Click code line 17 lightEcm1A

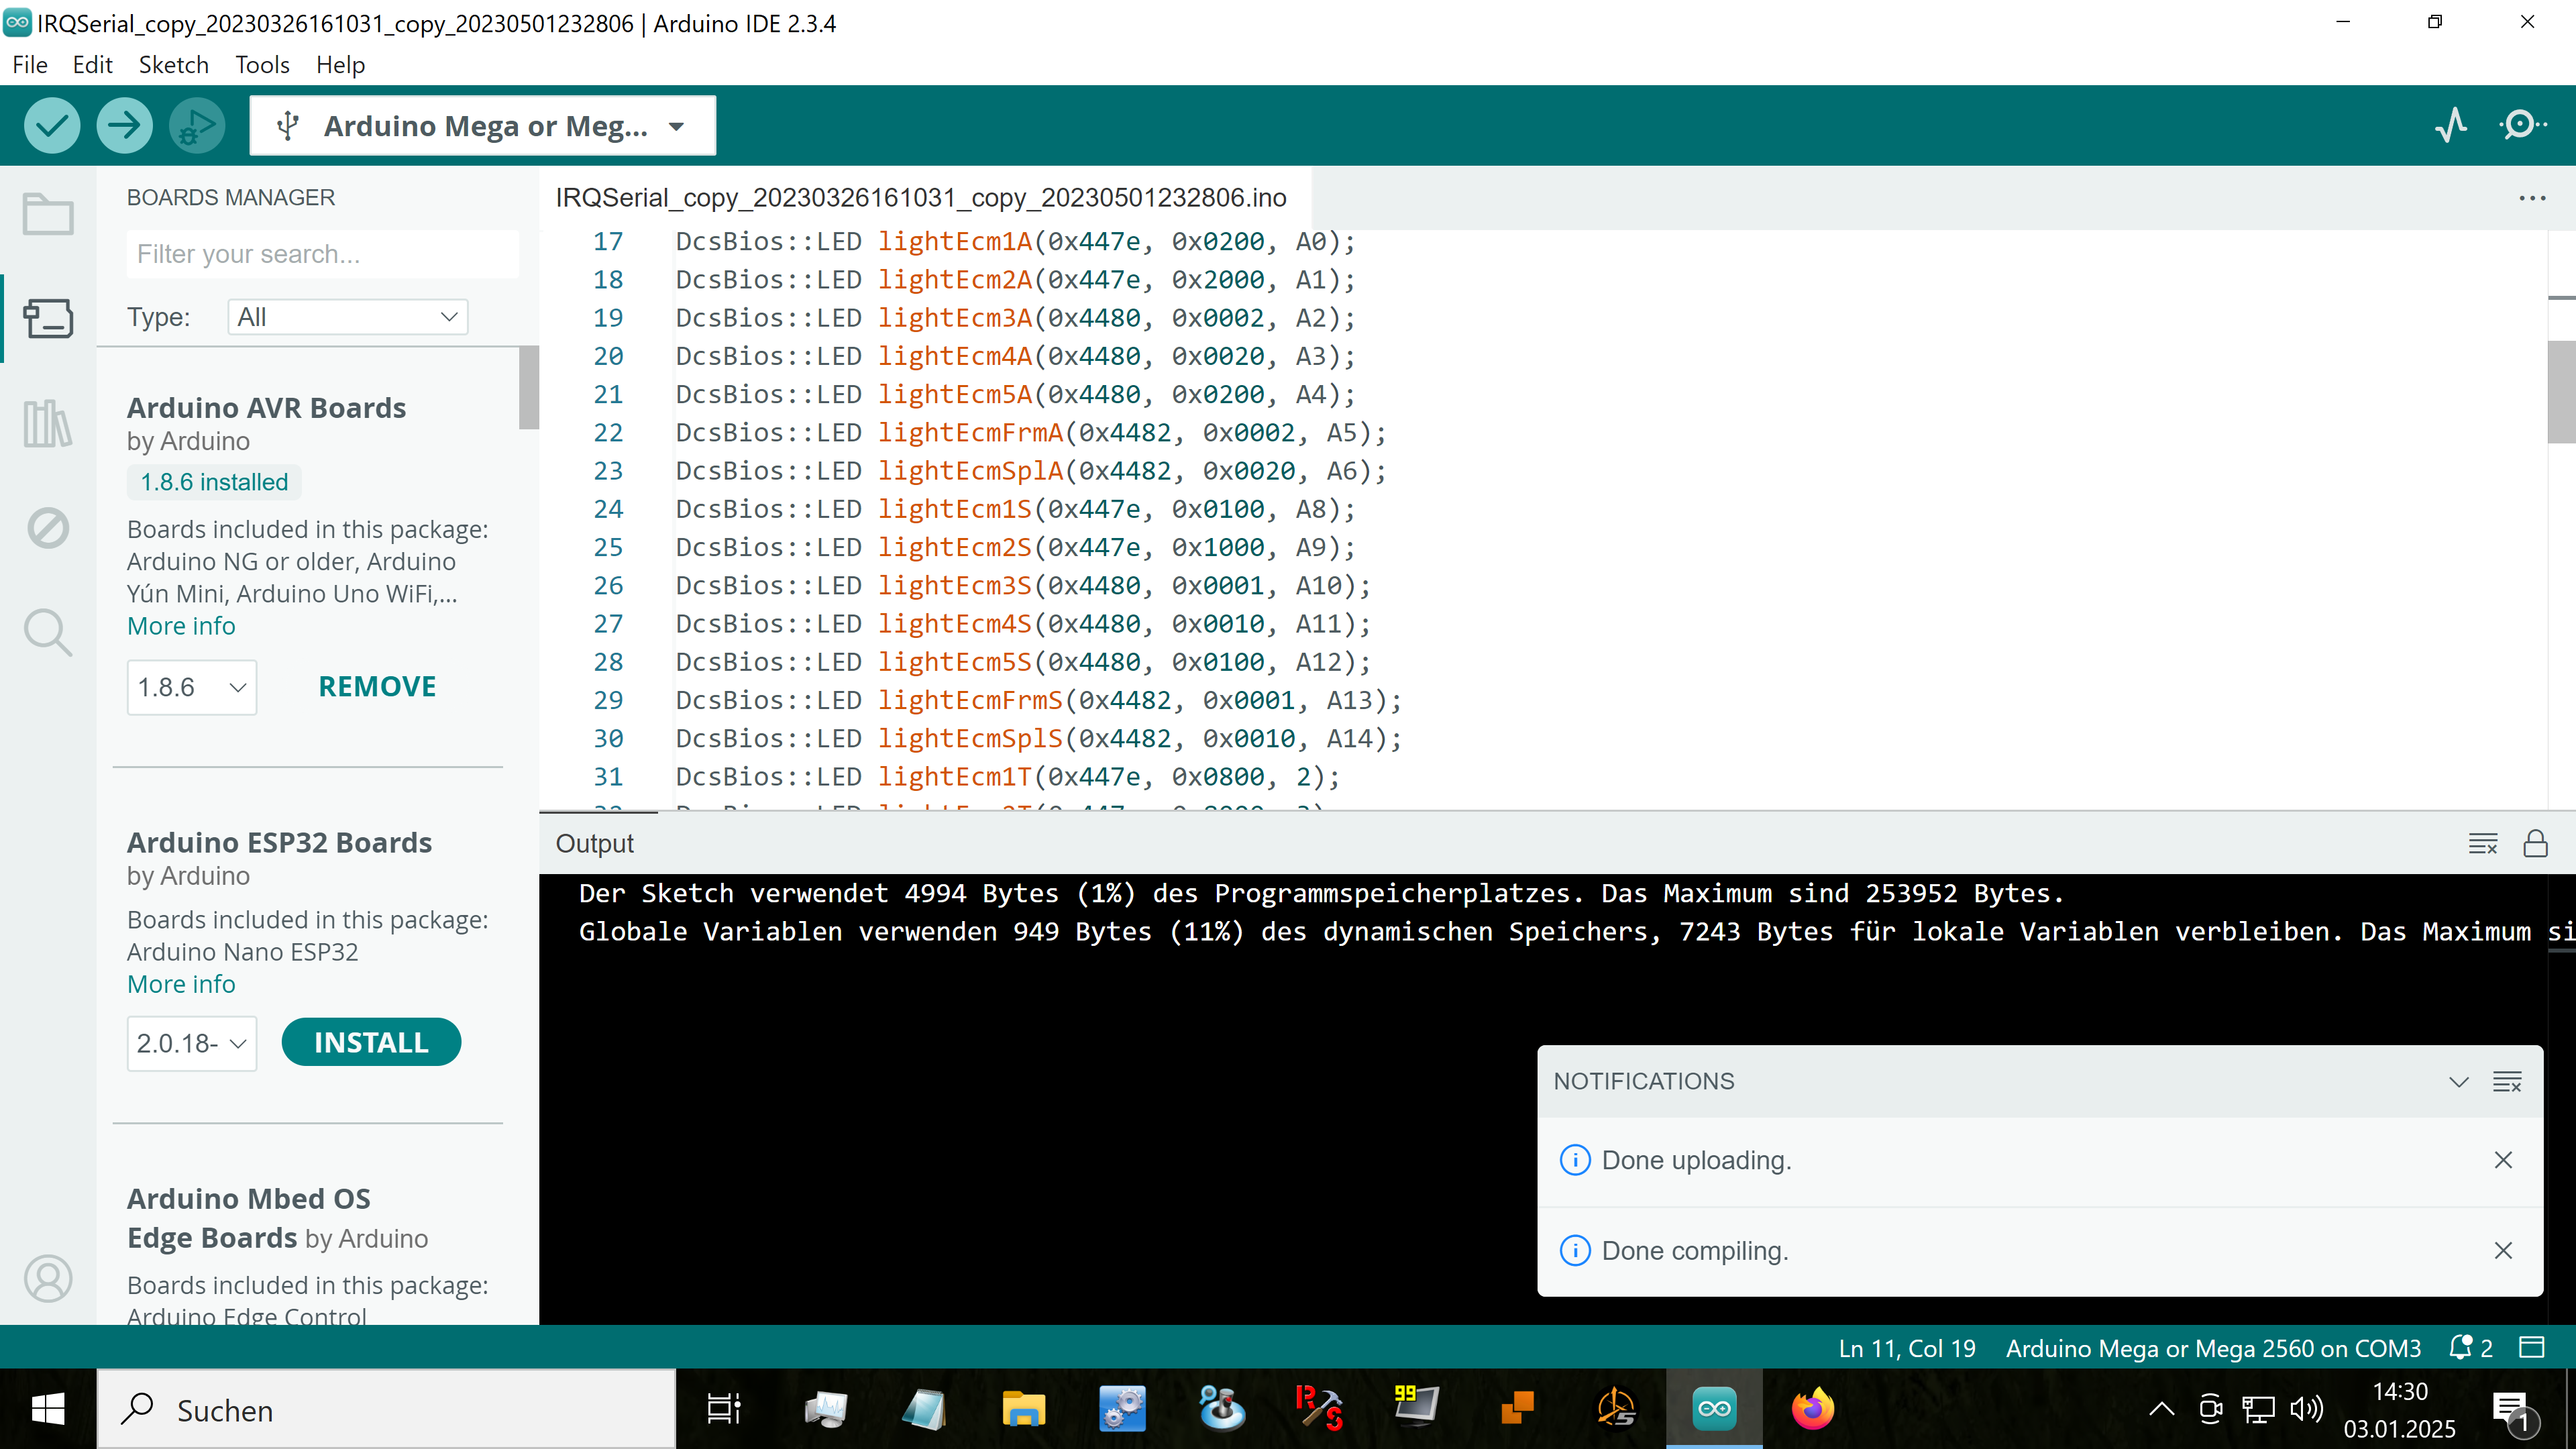coord(1015,242)
